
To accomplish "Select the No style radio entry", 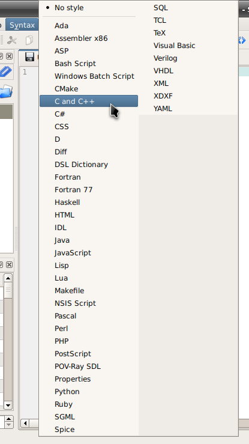I will 89,8.
